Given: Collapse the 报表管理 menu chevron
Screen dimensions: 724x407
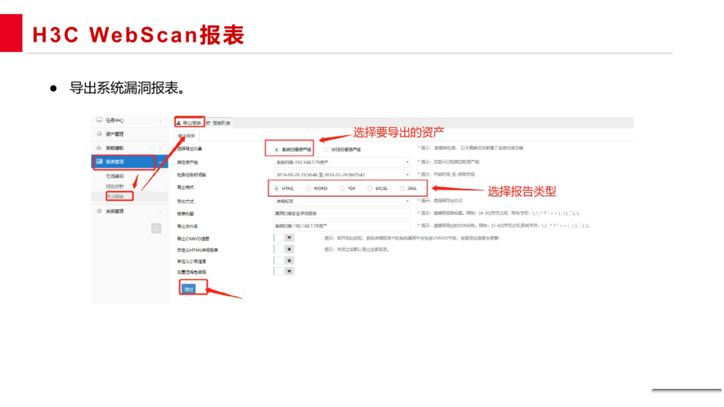Looking at the screenshot, I should [160, 162].
